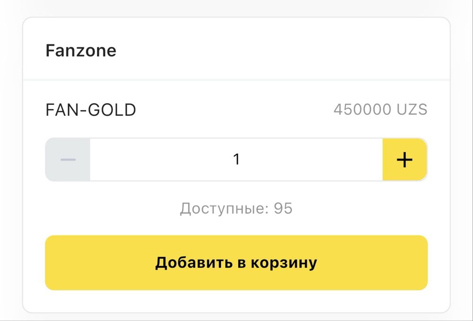473x321 pixels.
Task: Tap the yellow plus stepper button
Action: tap(404, 159)
